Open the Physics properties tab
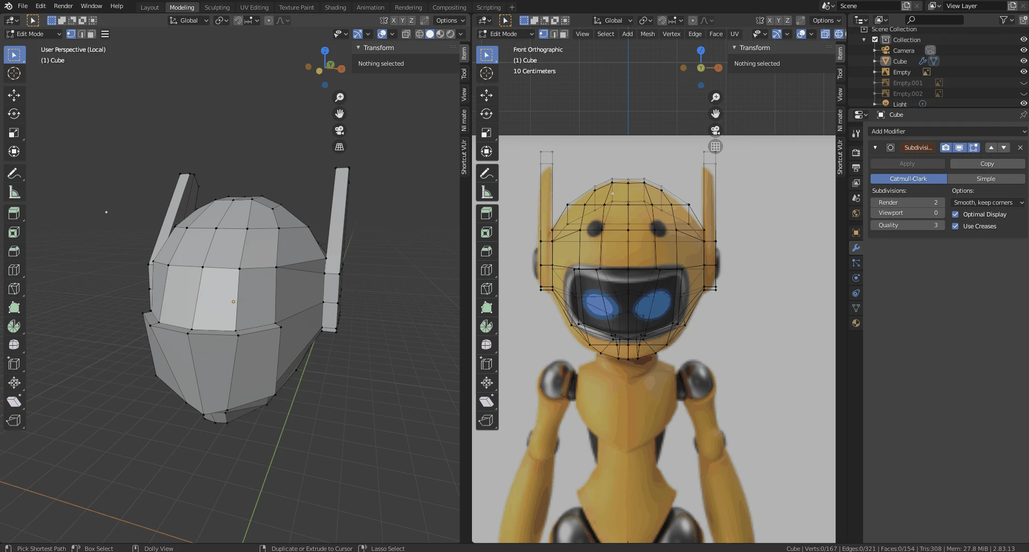1029x552 pixels. click(856, 278)
